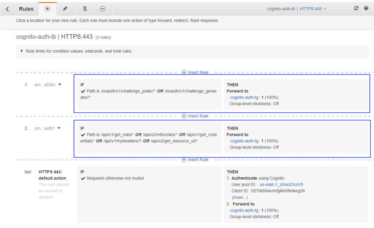
Task: Click 'Group-level stickiness: Off' in rule 2
Action: click(254, 147)
